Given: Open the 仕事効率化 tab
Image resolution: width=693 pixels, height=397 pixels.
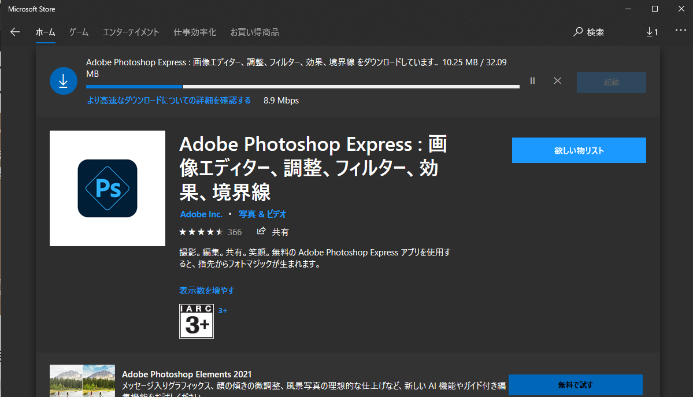Looking at the screenshot, I should [x=195, y=32].
